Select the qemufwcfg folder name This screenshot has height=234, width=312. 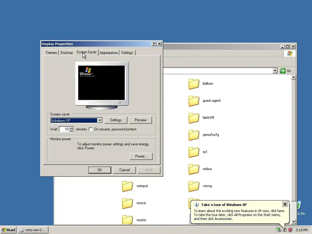(211, 135)
